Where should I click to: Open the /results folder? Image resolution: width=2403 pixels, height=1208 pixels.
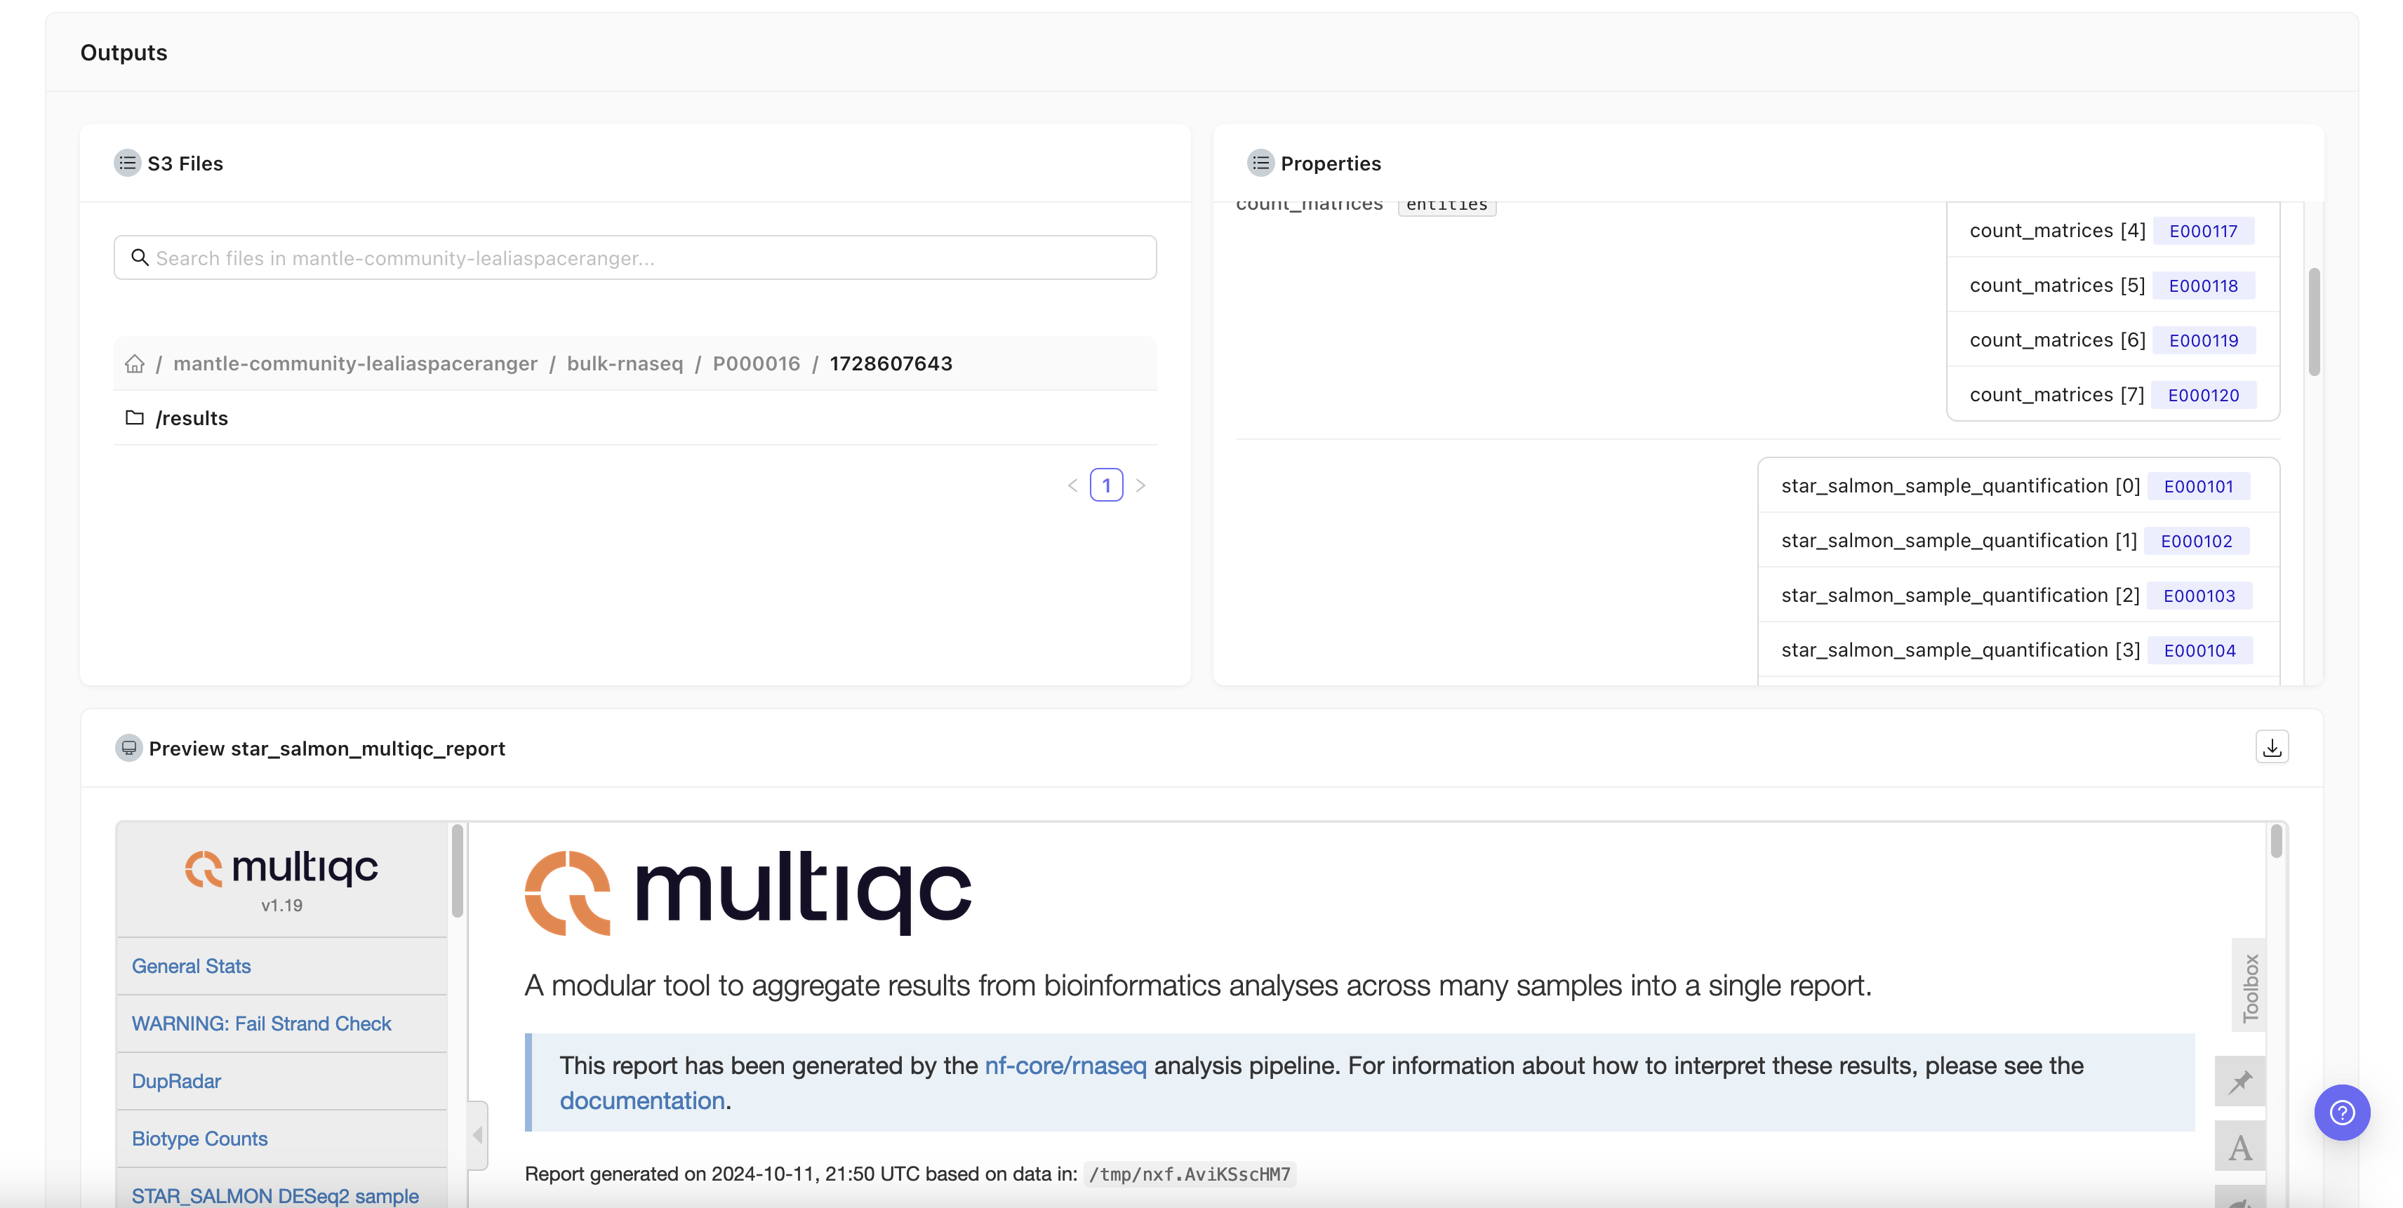click(191, 419)
